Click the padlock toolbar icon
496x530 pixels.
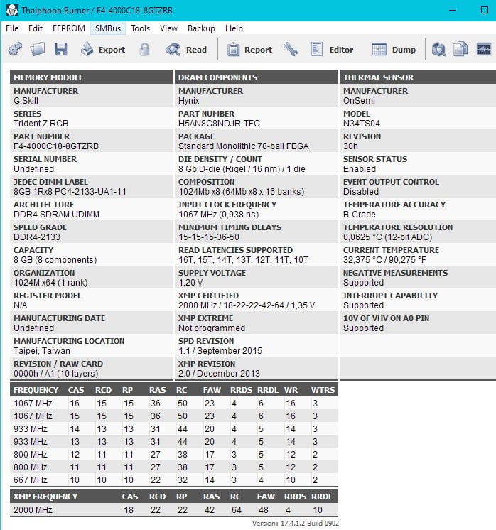pos(144,49)
